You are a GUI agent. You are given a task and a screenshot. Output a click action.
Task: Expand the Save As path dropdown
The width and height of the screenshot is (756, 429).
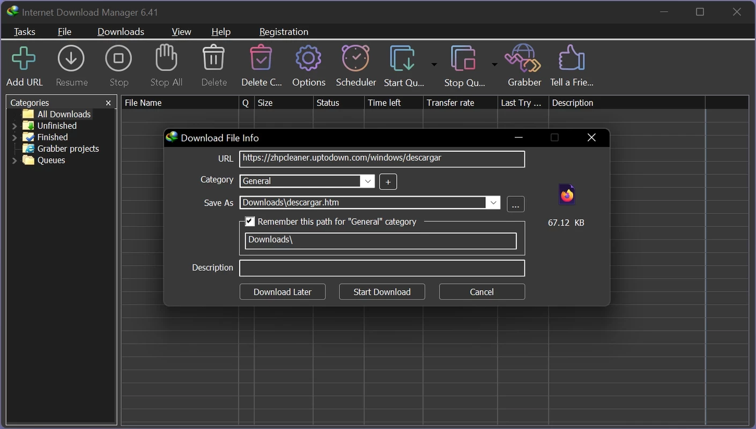click(x=493, y=203)
